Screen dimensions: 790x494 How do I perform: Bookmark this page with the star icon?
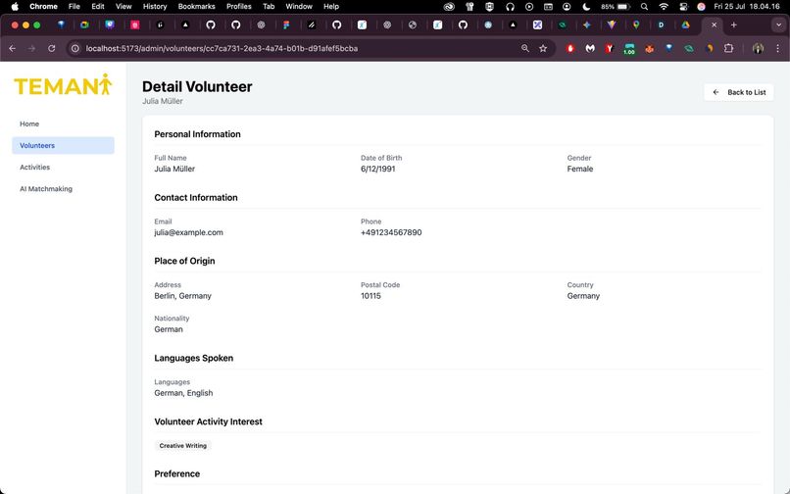point(543,48)
